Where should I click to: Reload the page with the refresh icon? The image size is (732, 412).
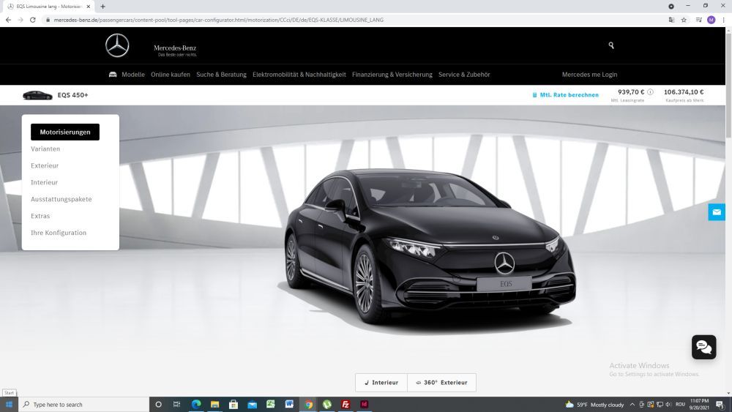[33, 20]
